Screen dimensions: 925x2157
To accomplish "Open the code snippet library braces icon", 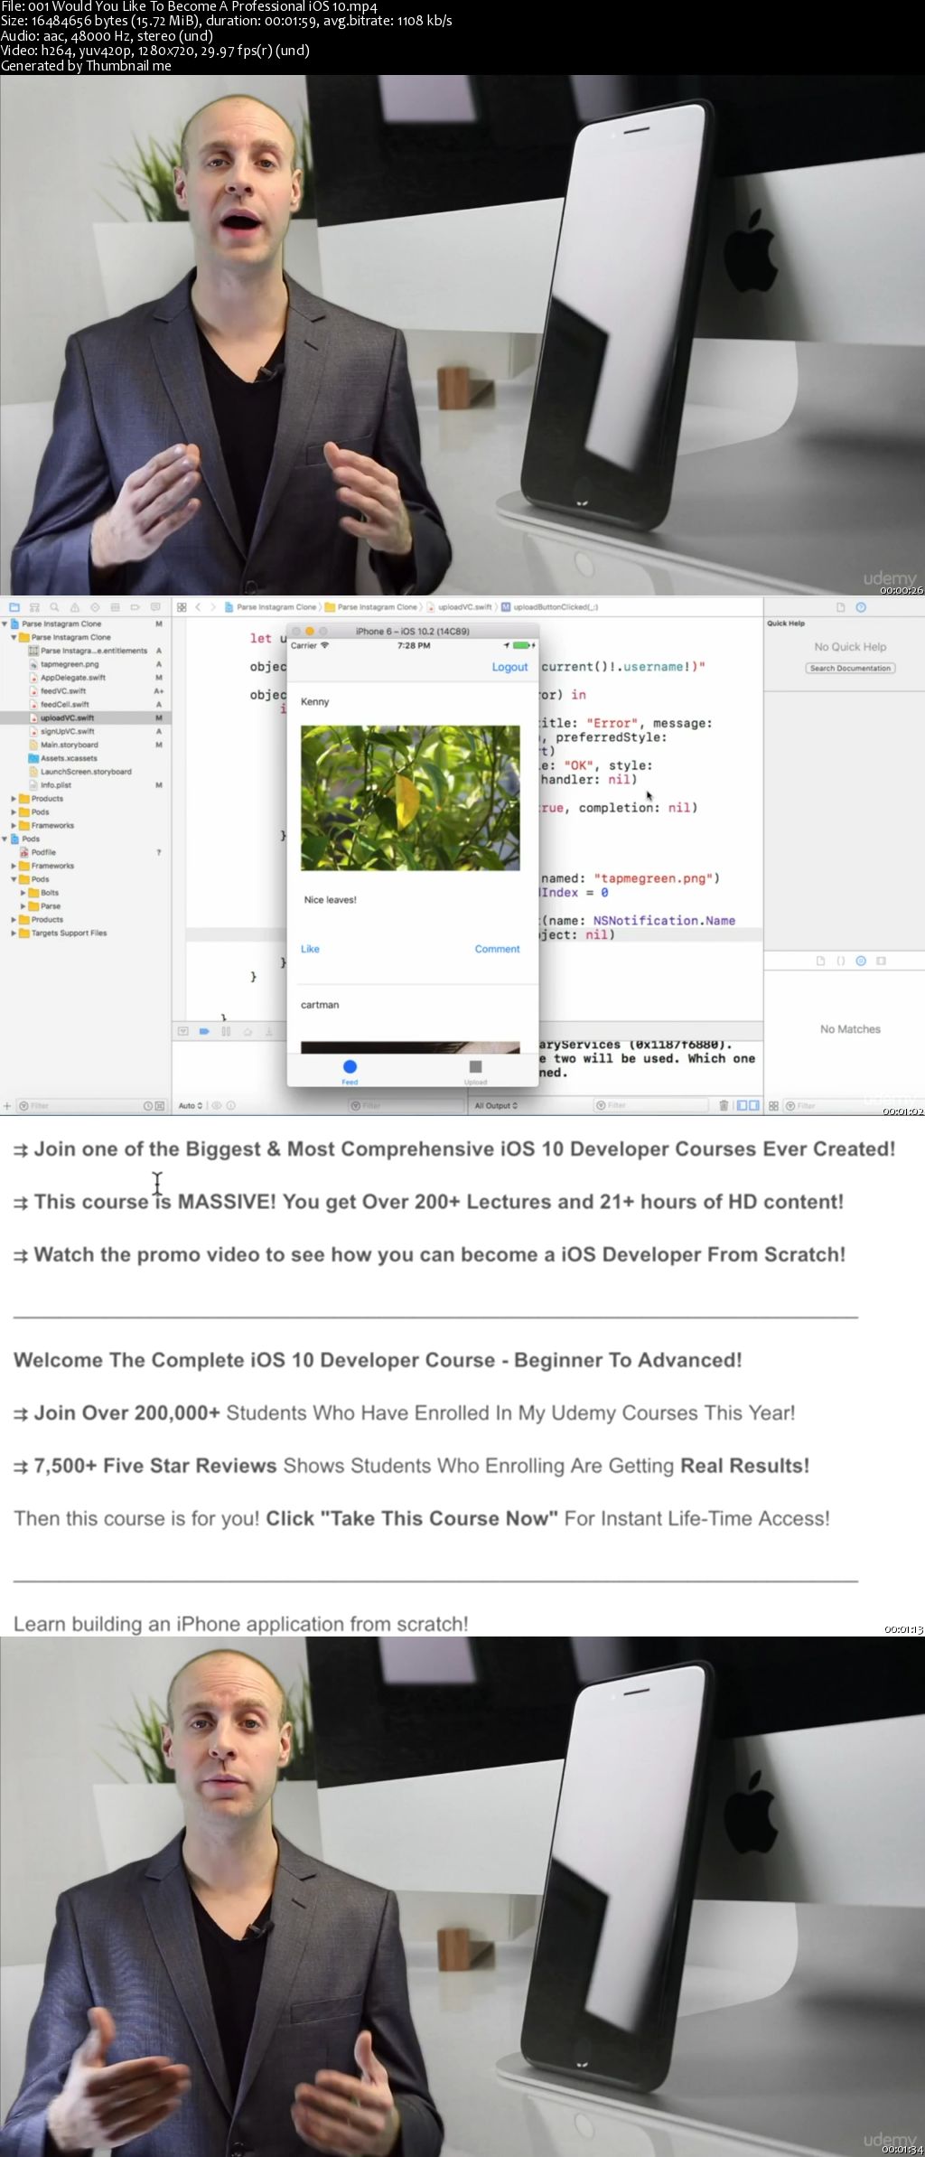I will pos(841,961).
